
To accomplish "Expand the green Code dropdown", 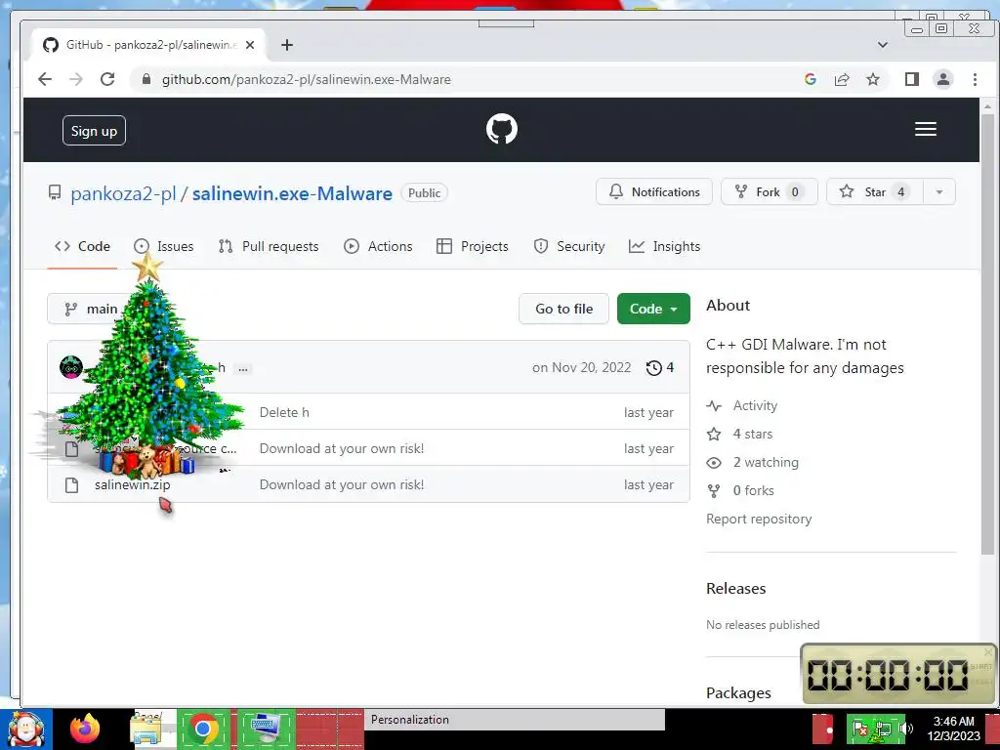I will pos(653,309).
